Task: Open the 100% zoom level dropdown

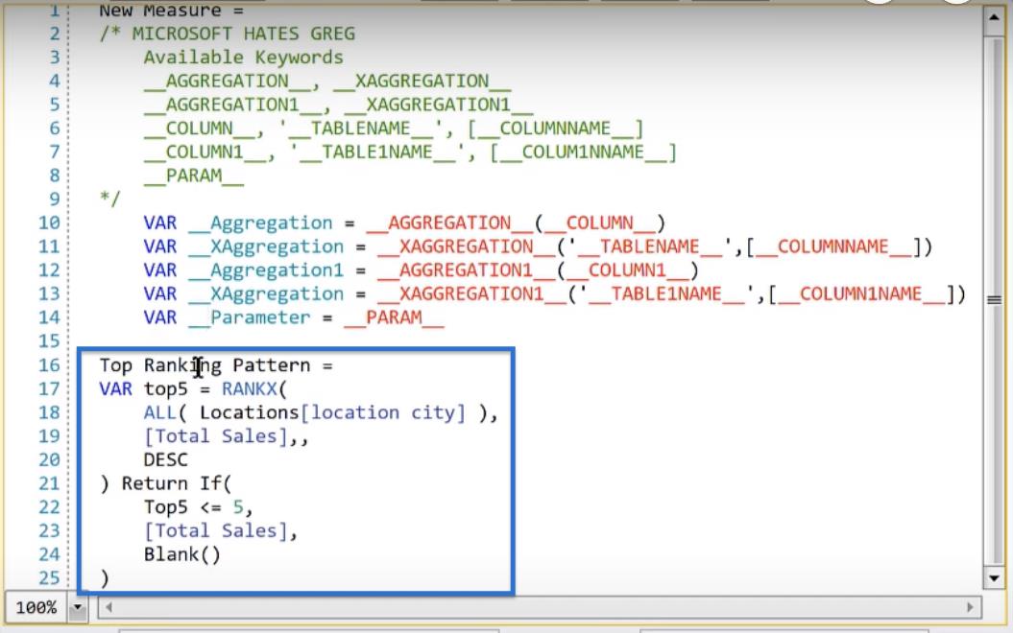Action: (78, 607)
